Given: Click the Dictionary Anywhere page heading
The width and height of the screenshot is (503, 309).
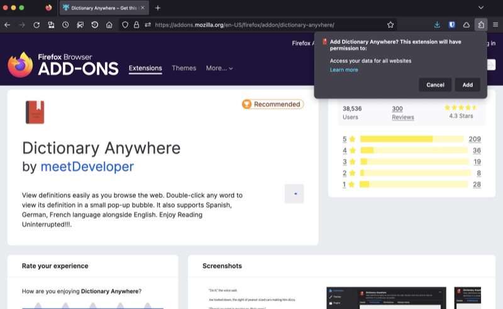Looking at the screenshot, I should point(101,148).
